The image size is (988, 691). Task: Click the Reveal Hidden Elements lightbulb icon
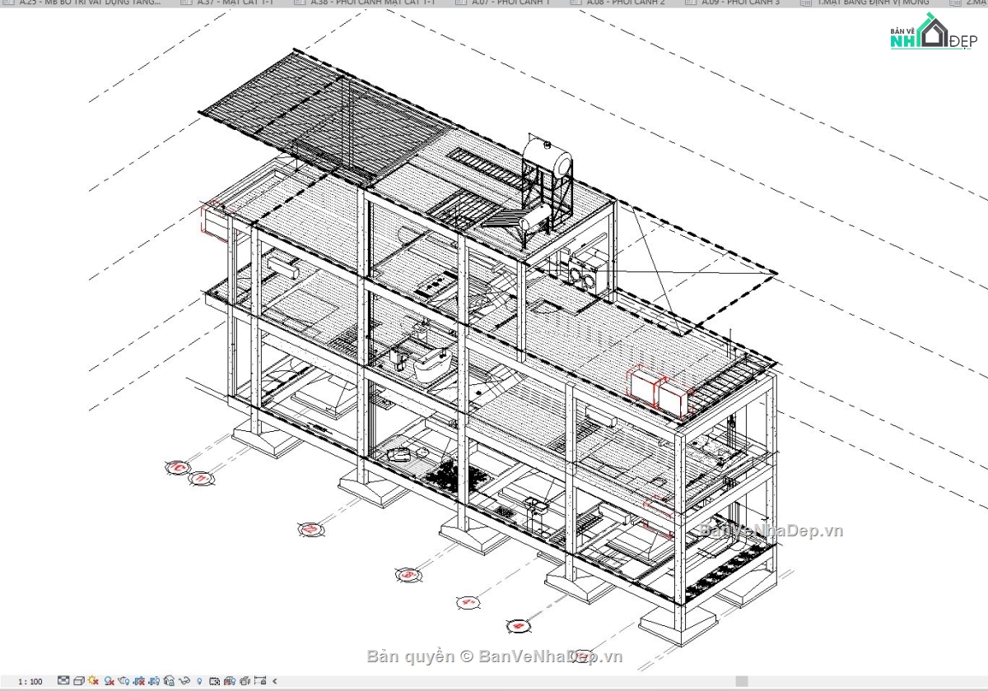tap(199, 680)
